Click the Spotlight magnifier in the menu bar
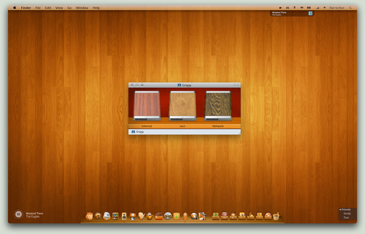365x234 pixels. point(350,7)
